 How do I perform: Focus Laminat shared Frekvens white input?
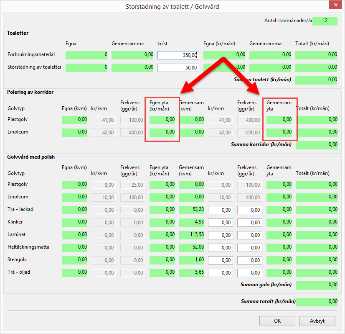[x=249, y=235]
